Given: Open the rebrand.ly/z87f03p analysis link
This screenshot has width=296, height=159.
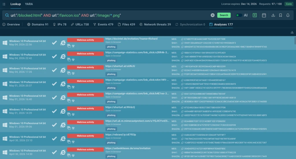Looking at the screenshot, I should point(121,135).
